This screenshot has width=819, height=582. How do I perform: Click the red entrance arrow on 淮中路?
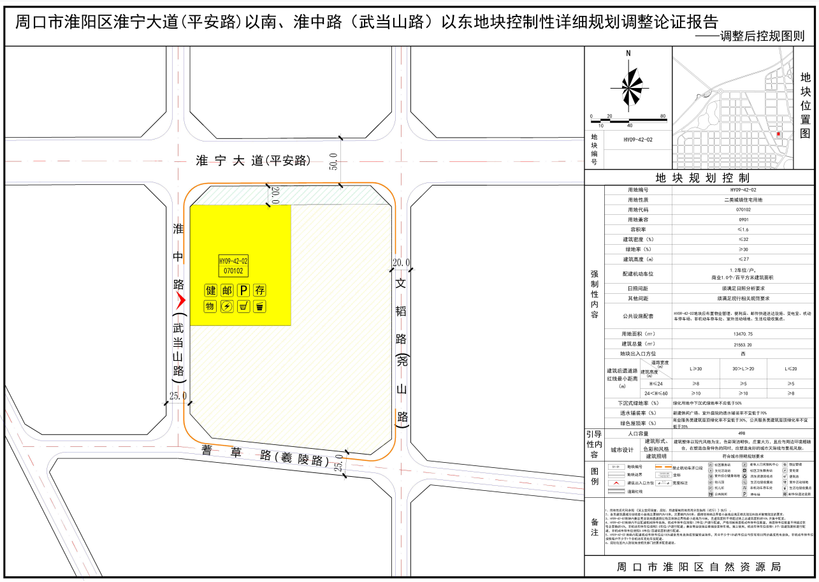pyautogui.click(x=180, y=300)
